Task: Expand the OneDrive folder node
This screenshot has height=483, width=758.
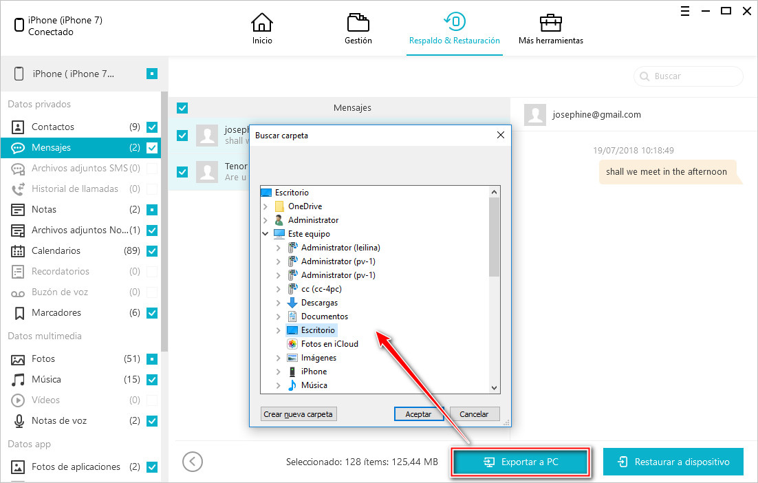Action: [x=266, y=206]
